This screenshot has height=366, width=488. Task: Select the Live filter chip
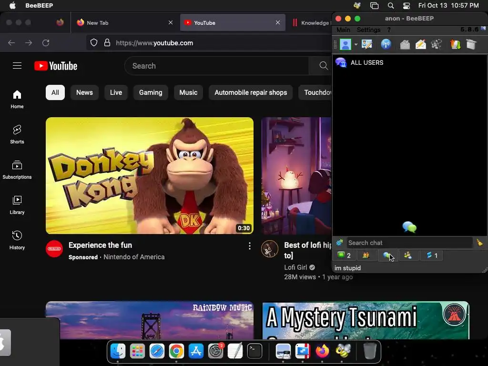pyautogui.click(x=116, y=92)
